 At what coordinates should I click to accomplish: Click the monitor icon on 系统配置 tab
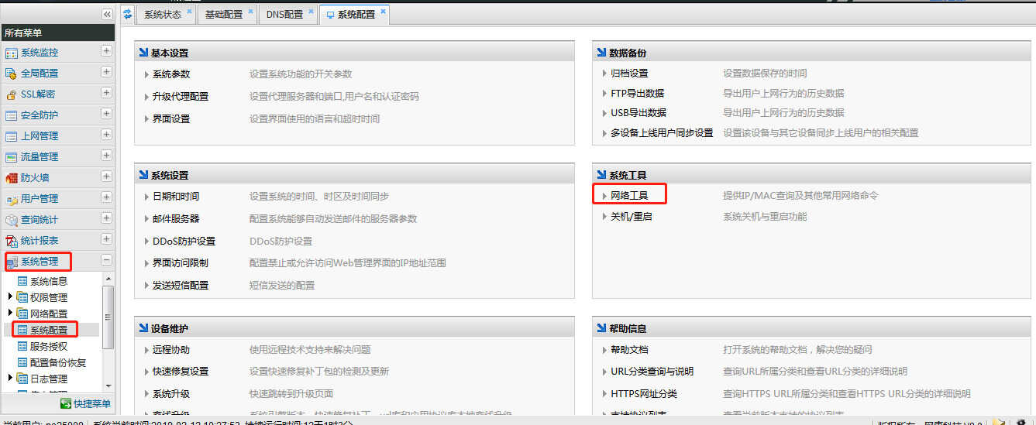coord(330,15)
